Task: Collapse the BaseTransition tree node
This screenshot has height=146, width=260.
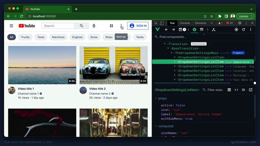Action: pyautogui.click(x=168, y=48)
